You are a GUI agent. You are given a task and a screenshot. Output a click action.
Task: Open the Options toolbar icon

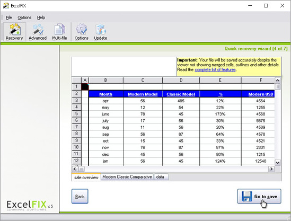(81, 32)
